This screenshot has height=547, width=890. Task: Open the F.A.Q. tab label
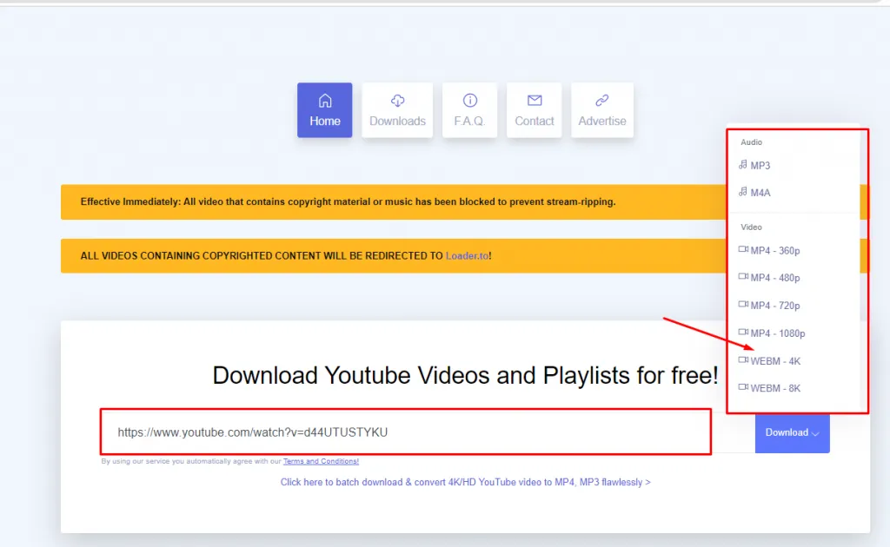tap(469, 121)
